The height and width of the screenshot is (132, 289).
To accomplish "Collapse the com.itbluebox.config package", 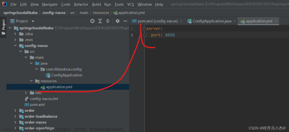I will pos(37,69).
